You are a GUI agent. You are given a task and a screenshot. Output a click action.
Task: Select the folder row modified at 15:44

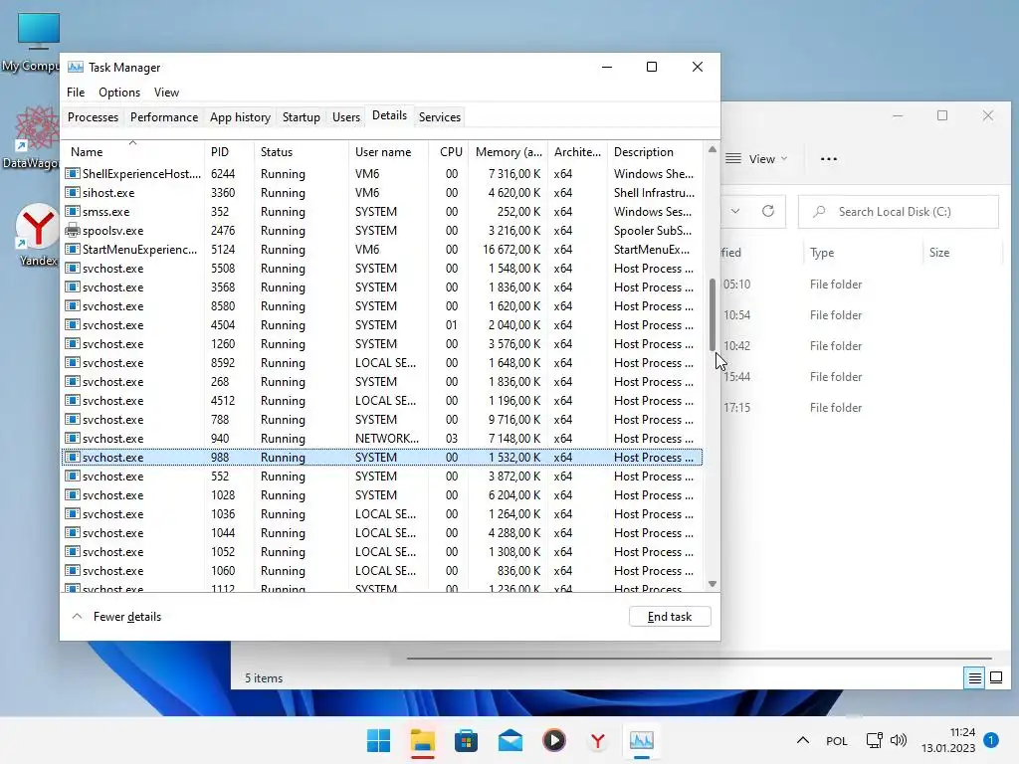(x=863, y=377)
